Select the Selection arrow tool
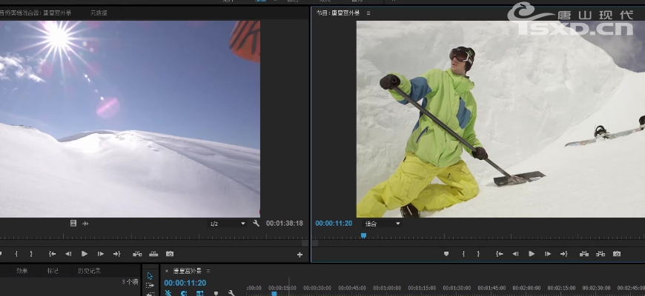Viewport: 645px width, 296px height. [150, 276]
